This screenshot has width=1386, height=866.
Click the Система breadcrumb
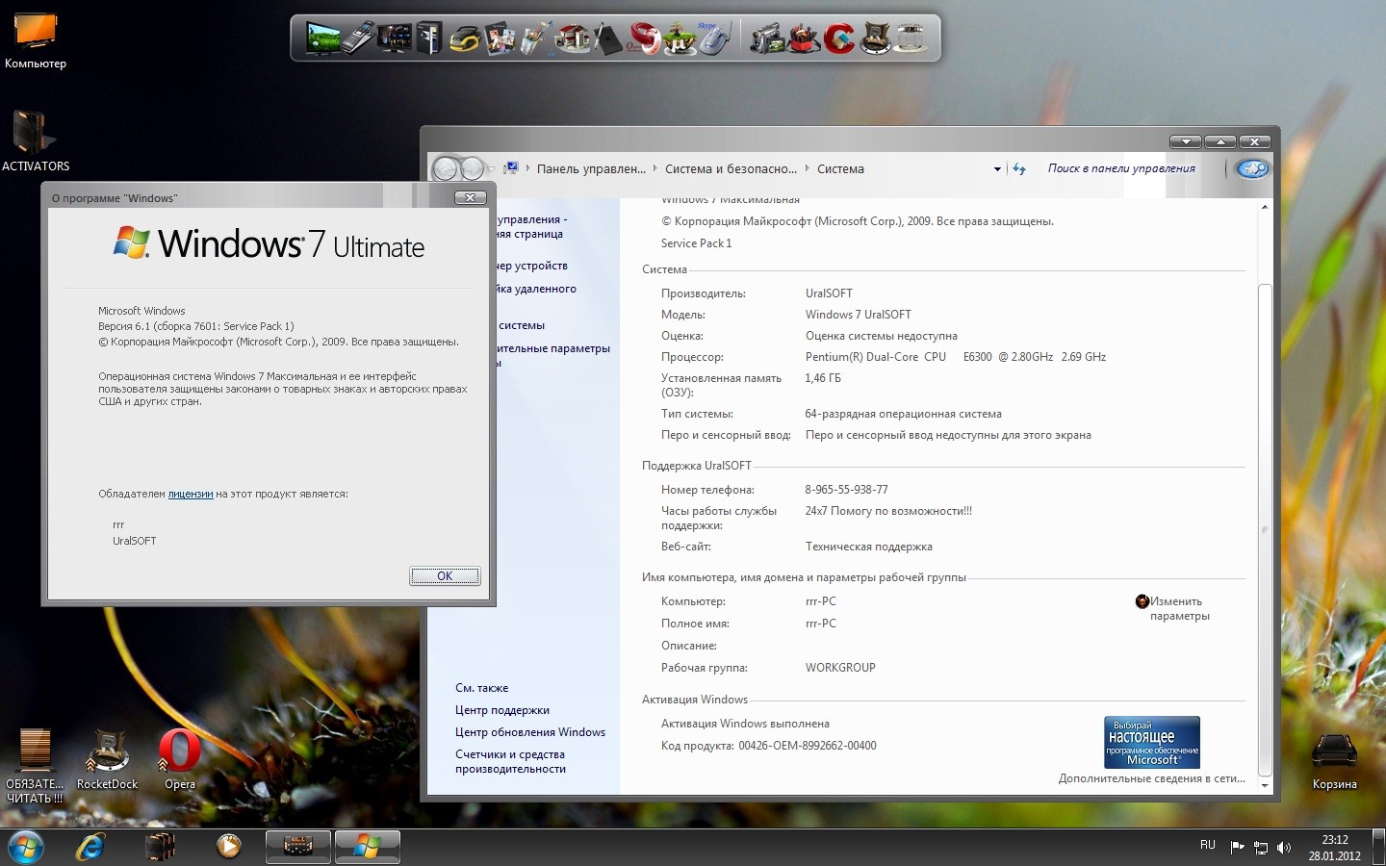[840, 168]
